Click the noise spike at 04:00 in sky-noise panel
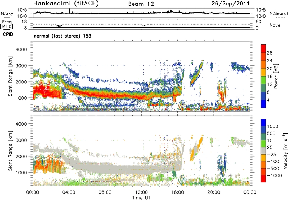 69,11
